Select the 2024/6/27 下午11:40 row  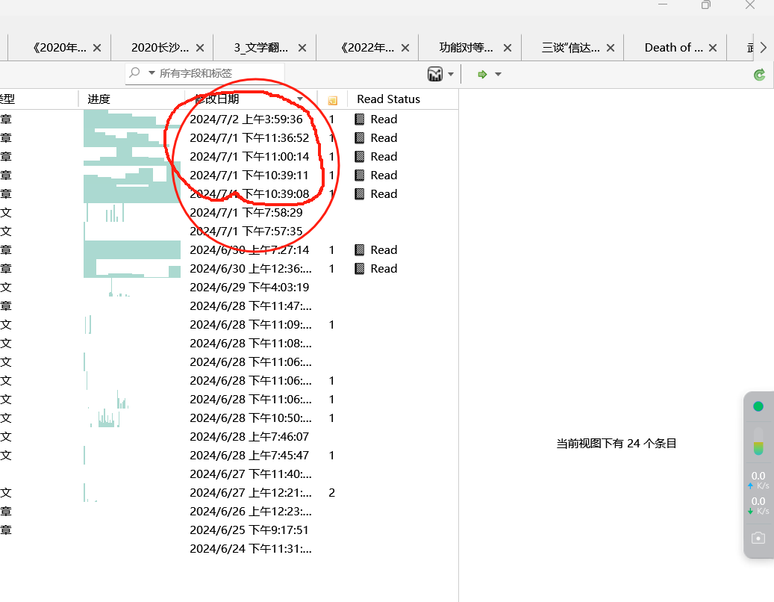[x=229, y=474]
